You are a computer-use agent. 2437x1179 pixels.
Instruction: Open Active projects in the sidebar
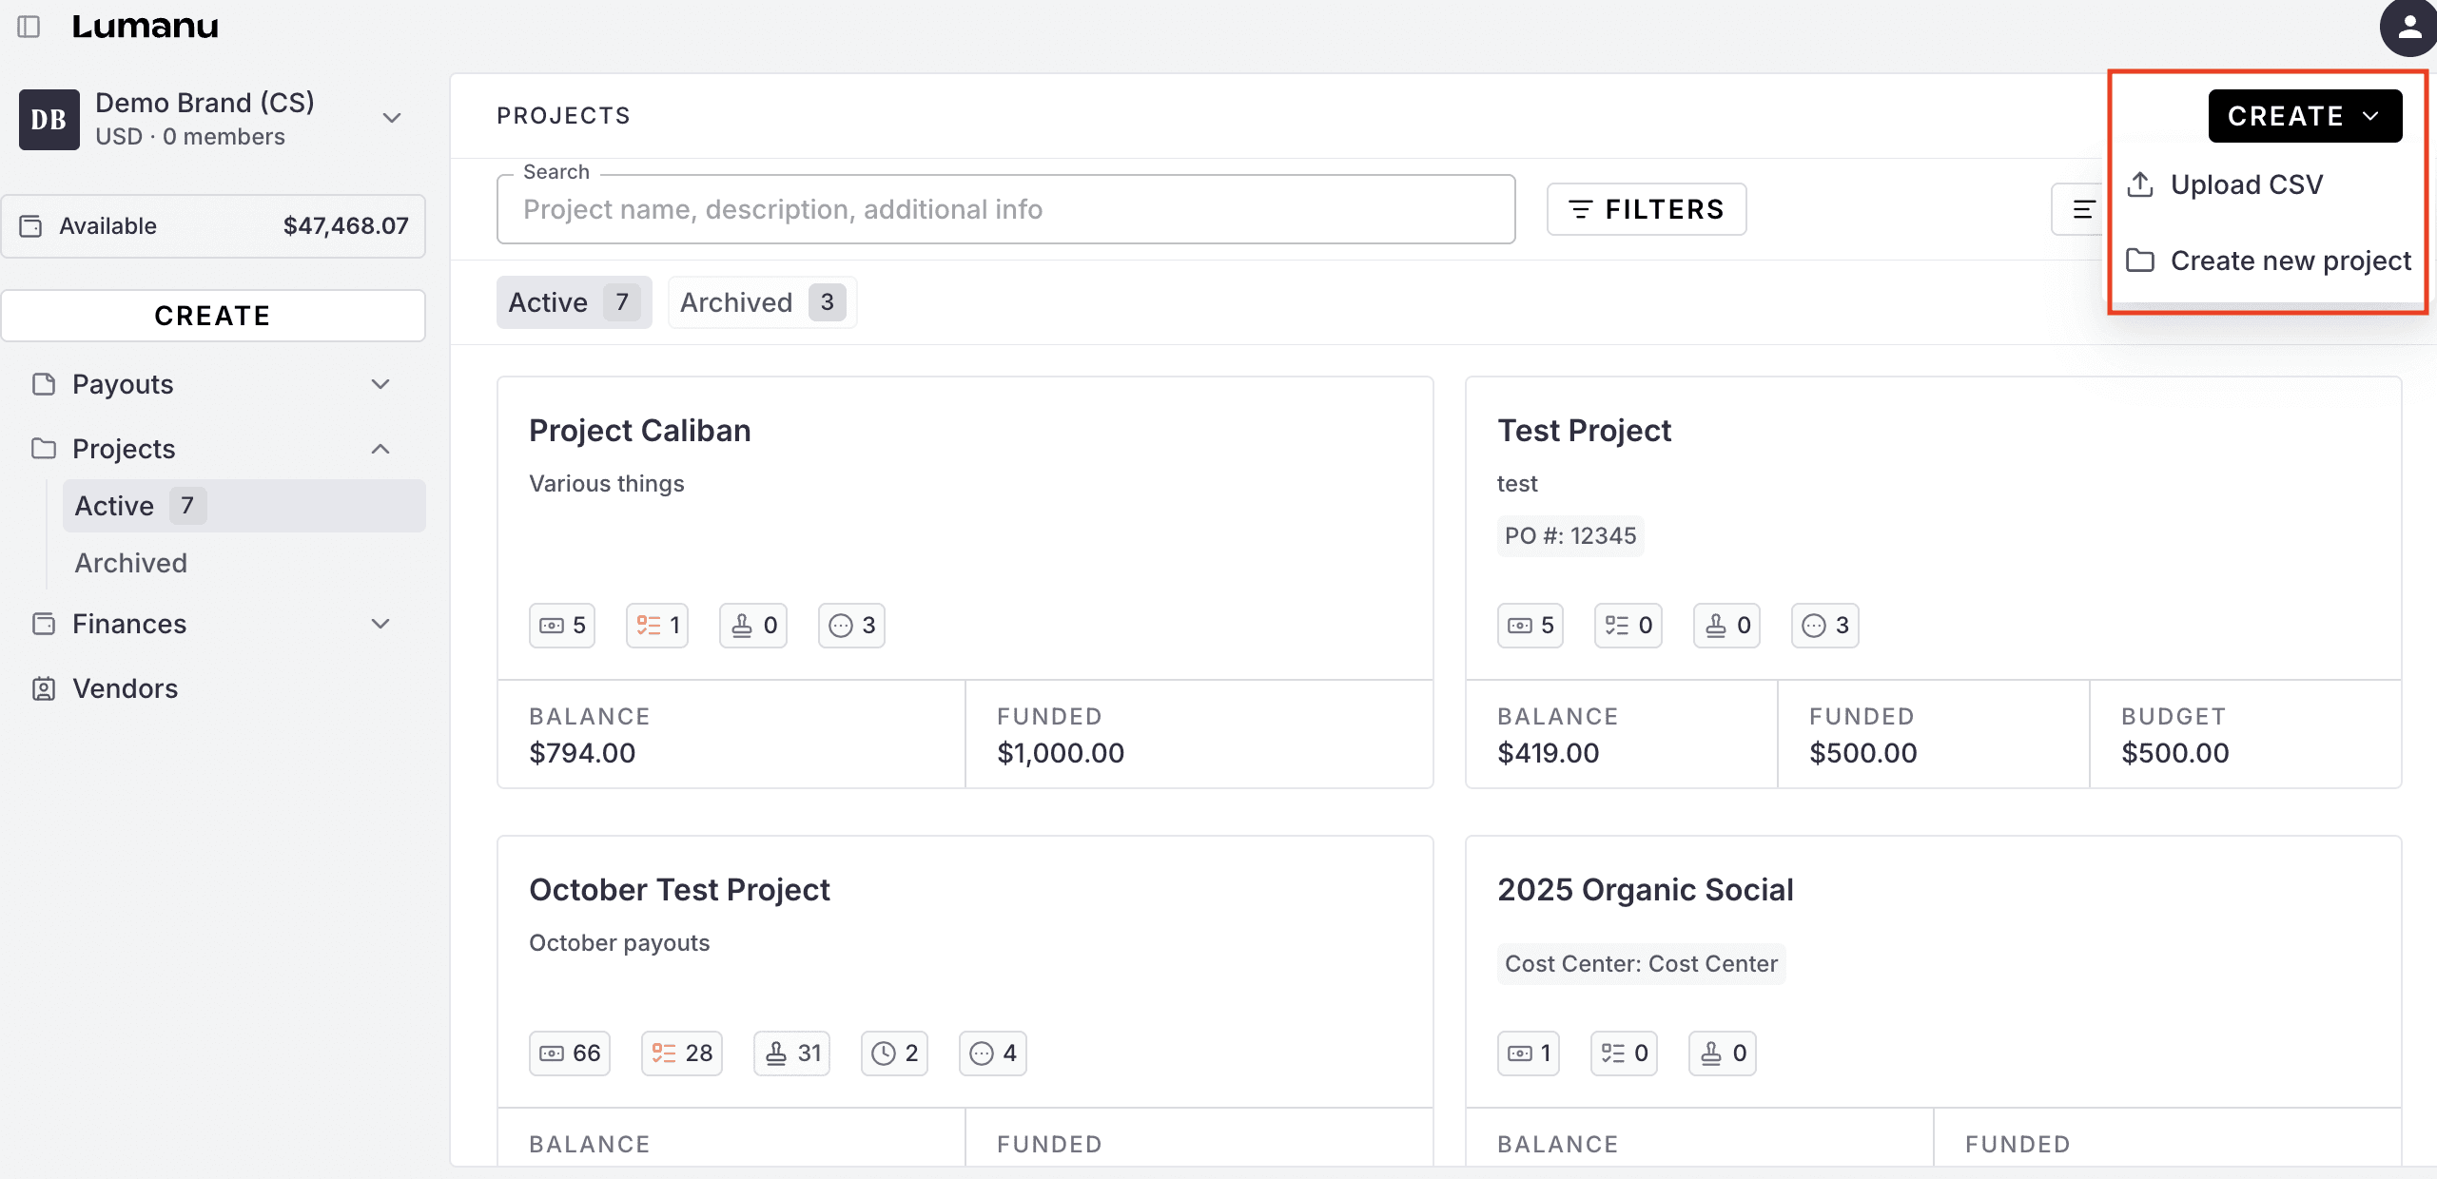(x=244, y=506)
